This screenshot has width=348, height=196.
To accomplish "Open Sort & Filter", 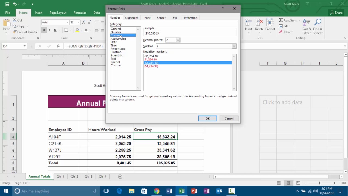I will click(307, 27).
